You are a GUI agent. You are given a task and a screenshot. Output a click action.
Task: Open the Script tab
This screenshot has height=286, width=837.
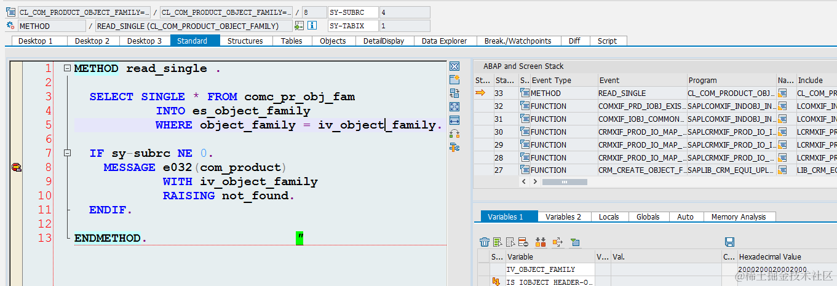[x=607, y=41]
